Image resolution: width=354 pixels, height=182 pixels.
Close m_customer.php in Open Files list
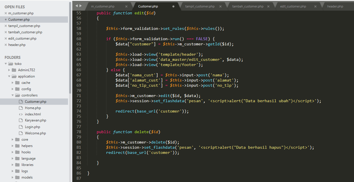point(6,13)
